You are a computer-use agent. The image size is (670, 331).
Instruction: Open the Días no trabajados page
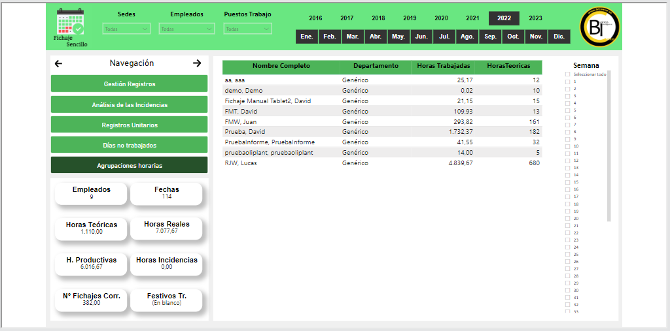coord(129,145)
